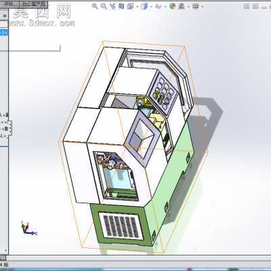The image size is (271, 271).
Task: Select the ventilation grille on the green base
Action: coord(121,226)
